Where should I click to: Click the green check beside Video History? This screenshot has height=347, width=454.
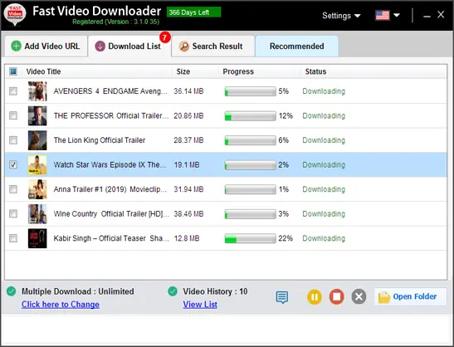coord(173,291)
